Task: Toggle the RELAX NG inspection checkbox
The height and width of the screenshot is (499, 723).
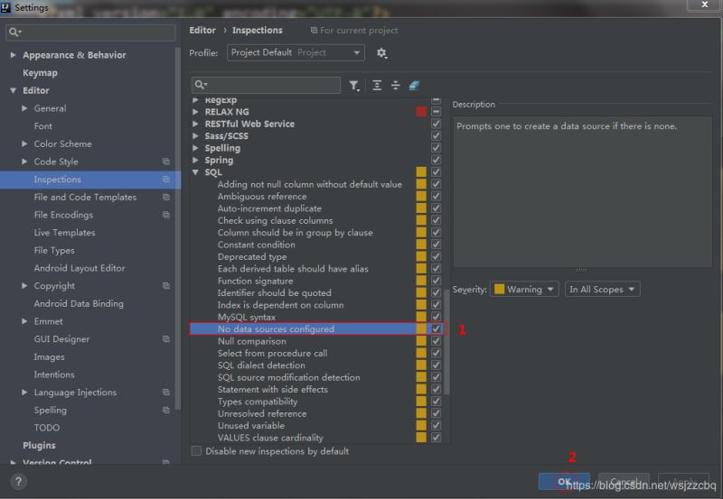Action: 436,111
